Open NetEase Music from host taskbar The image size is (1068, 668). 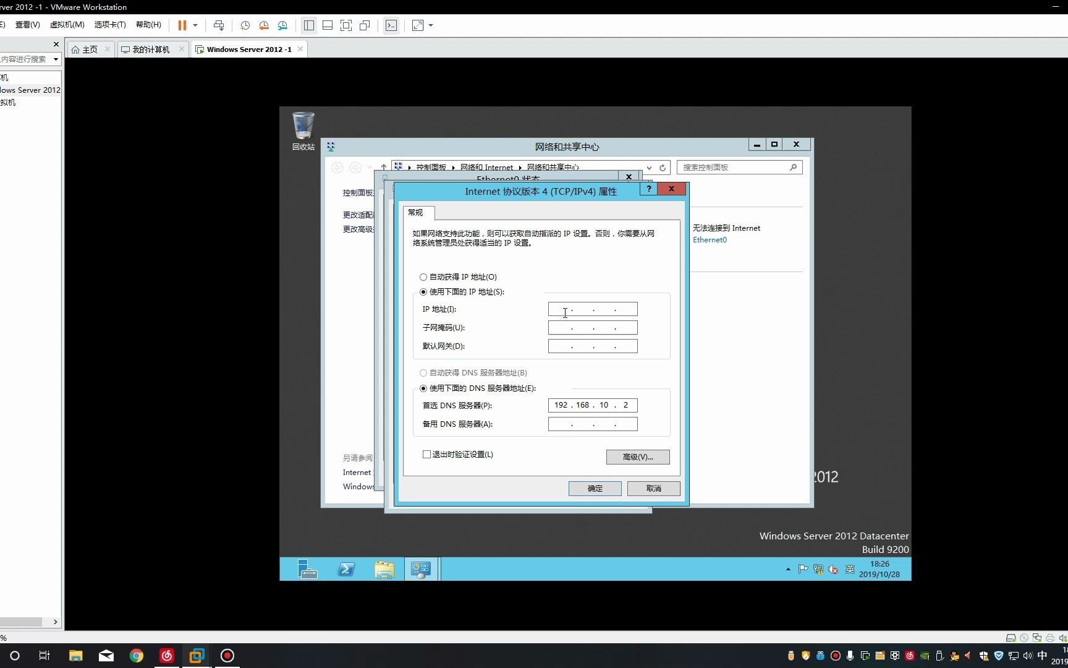tap(167, 656)
